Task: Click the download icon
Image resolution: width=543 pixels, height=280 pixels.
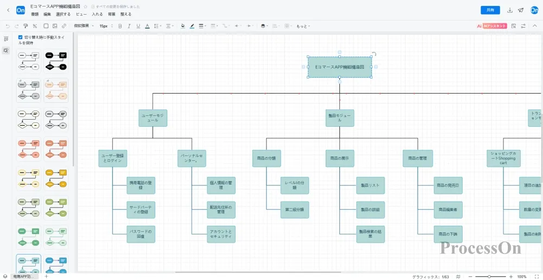Action: [x=510, y=10]
